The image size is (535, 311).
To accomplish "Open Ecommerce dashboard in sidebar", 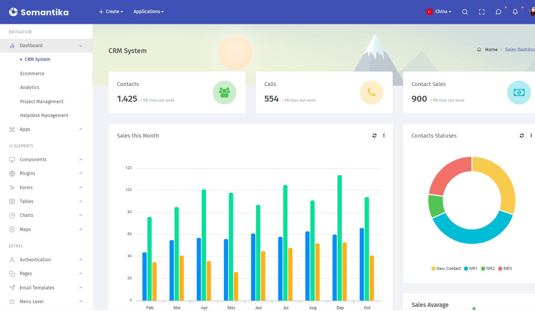I will click(32, 74).
